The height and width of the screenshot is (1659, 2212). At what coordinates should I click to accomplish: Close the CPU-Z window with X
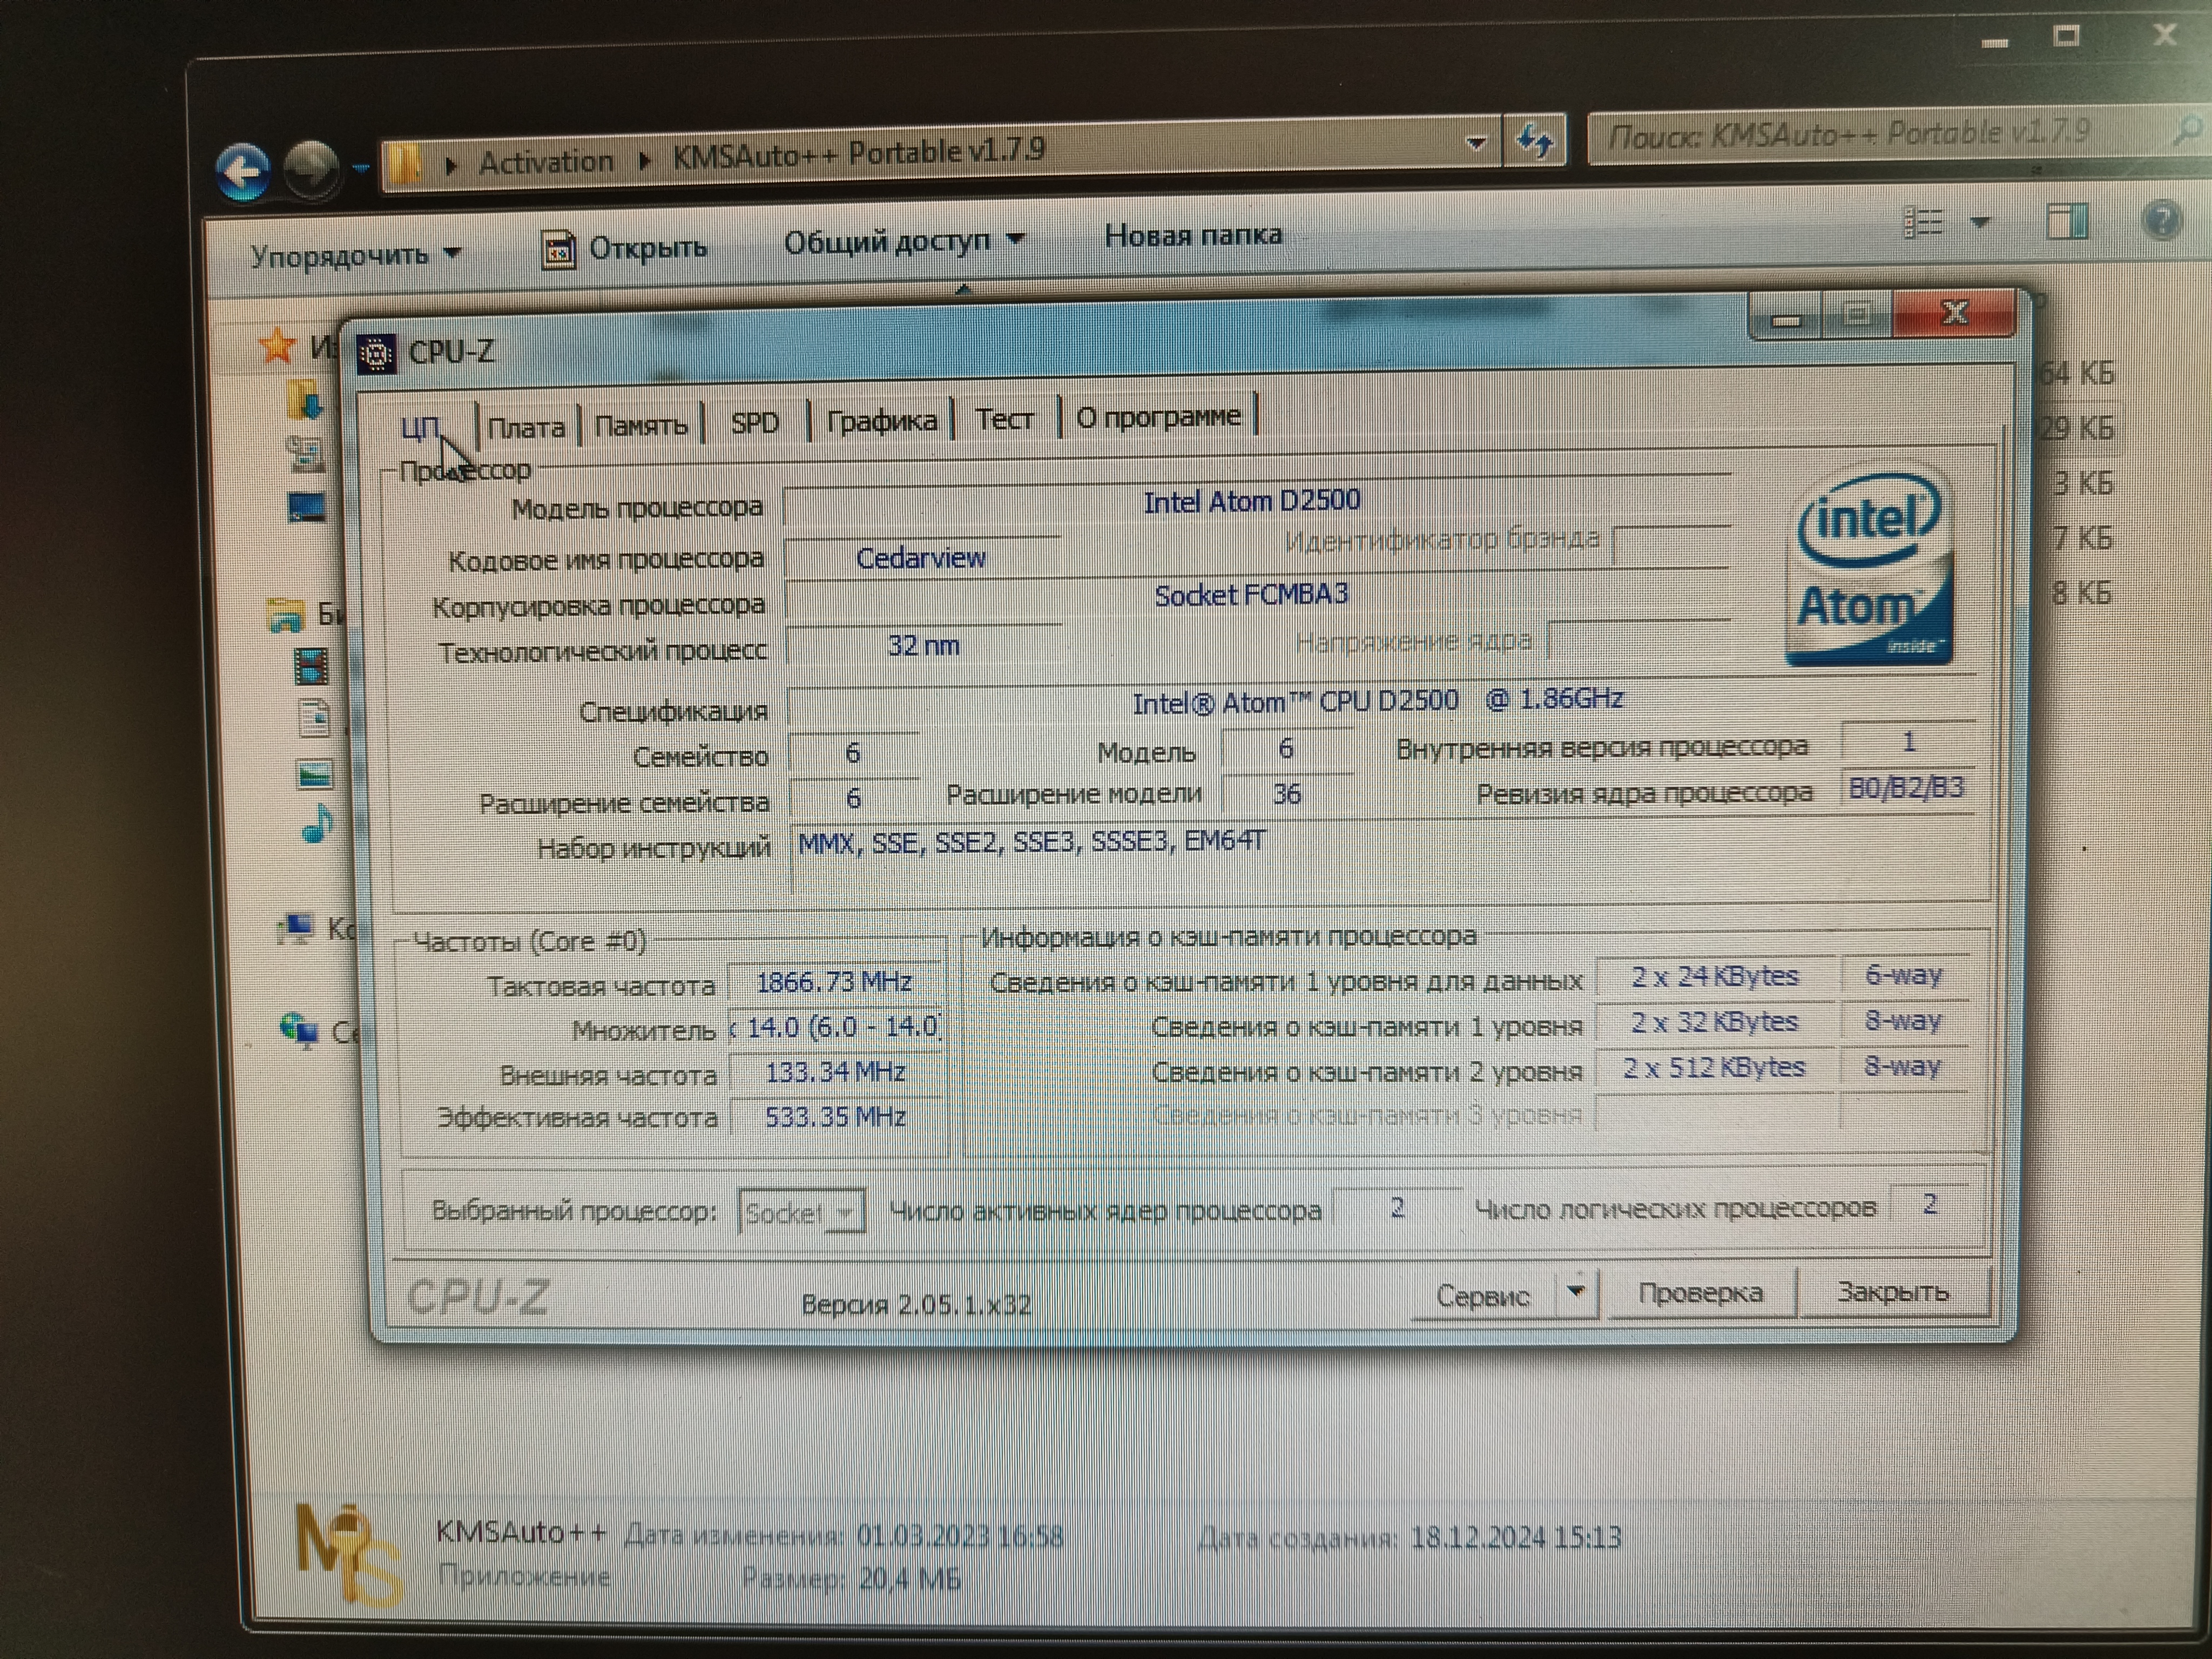tap(1954, 313)
